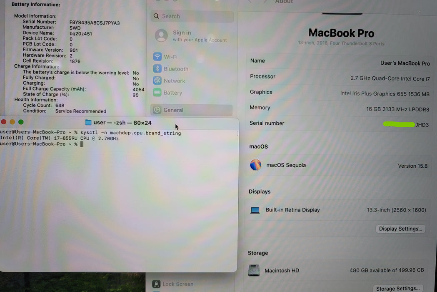Click the Search field in System Settings
The width and height of the screenshot is (437, 292).
[192, 16]
